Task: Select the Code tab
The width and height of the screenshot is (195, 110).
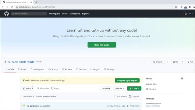Action: (10, 69)
